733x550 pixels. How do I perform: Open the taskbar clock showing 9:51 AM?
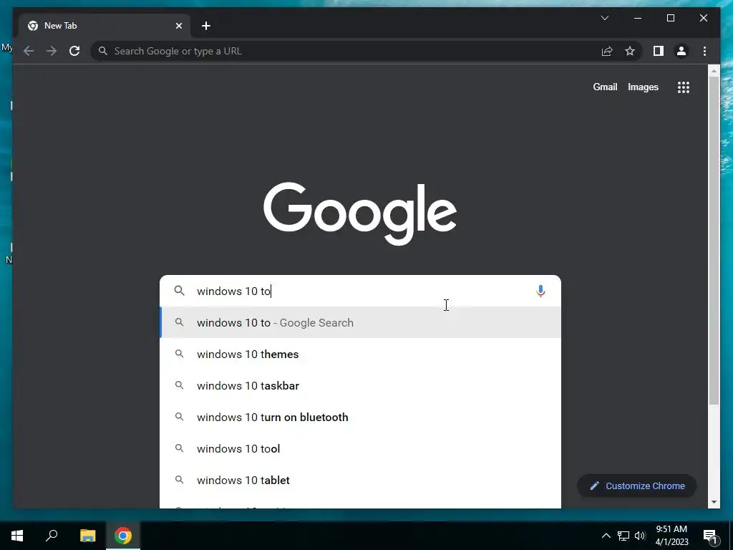click(671, 536)
